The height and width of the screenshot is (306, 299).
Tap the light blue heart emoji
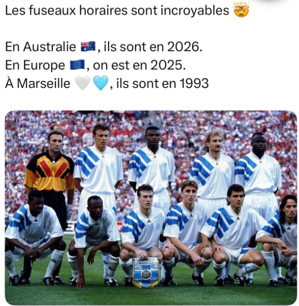pos(101,83)
